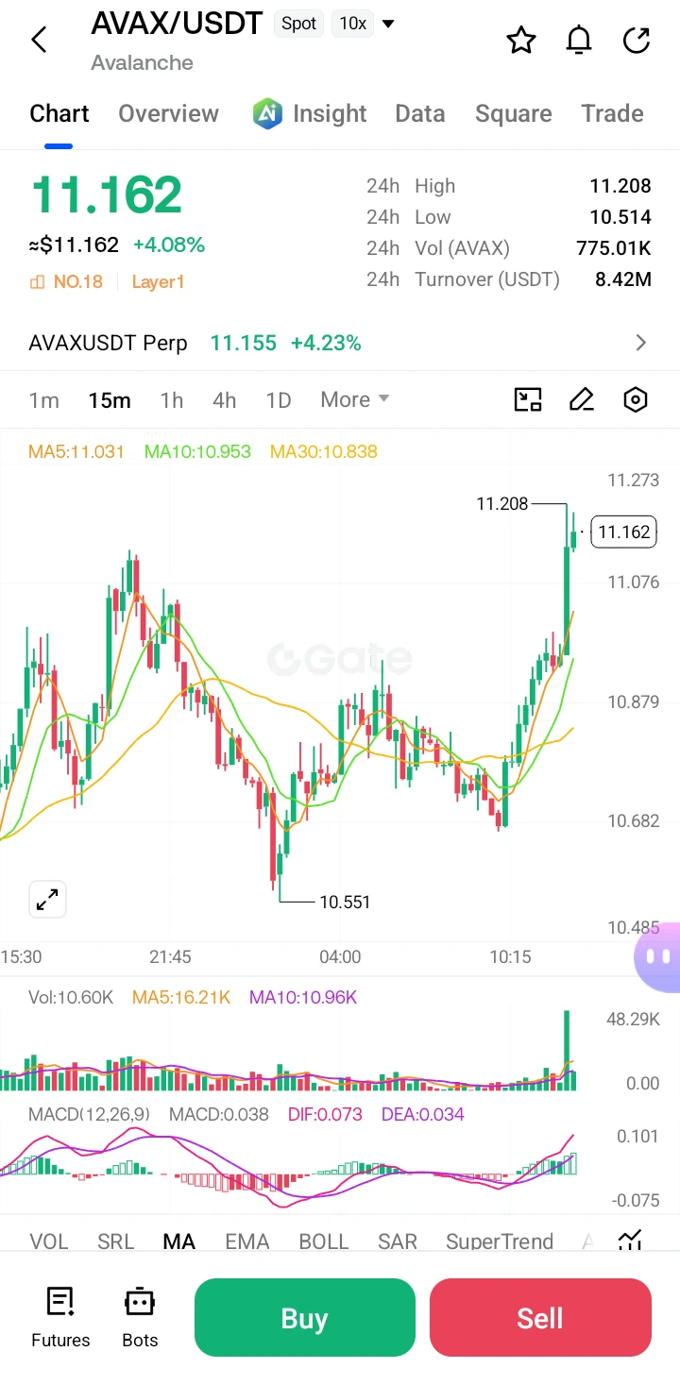
Task: Open the drawing pencil tool
Action: tap(582, 399)
